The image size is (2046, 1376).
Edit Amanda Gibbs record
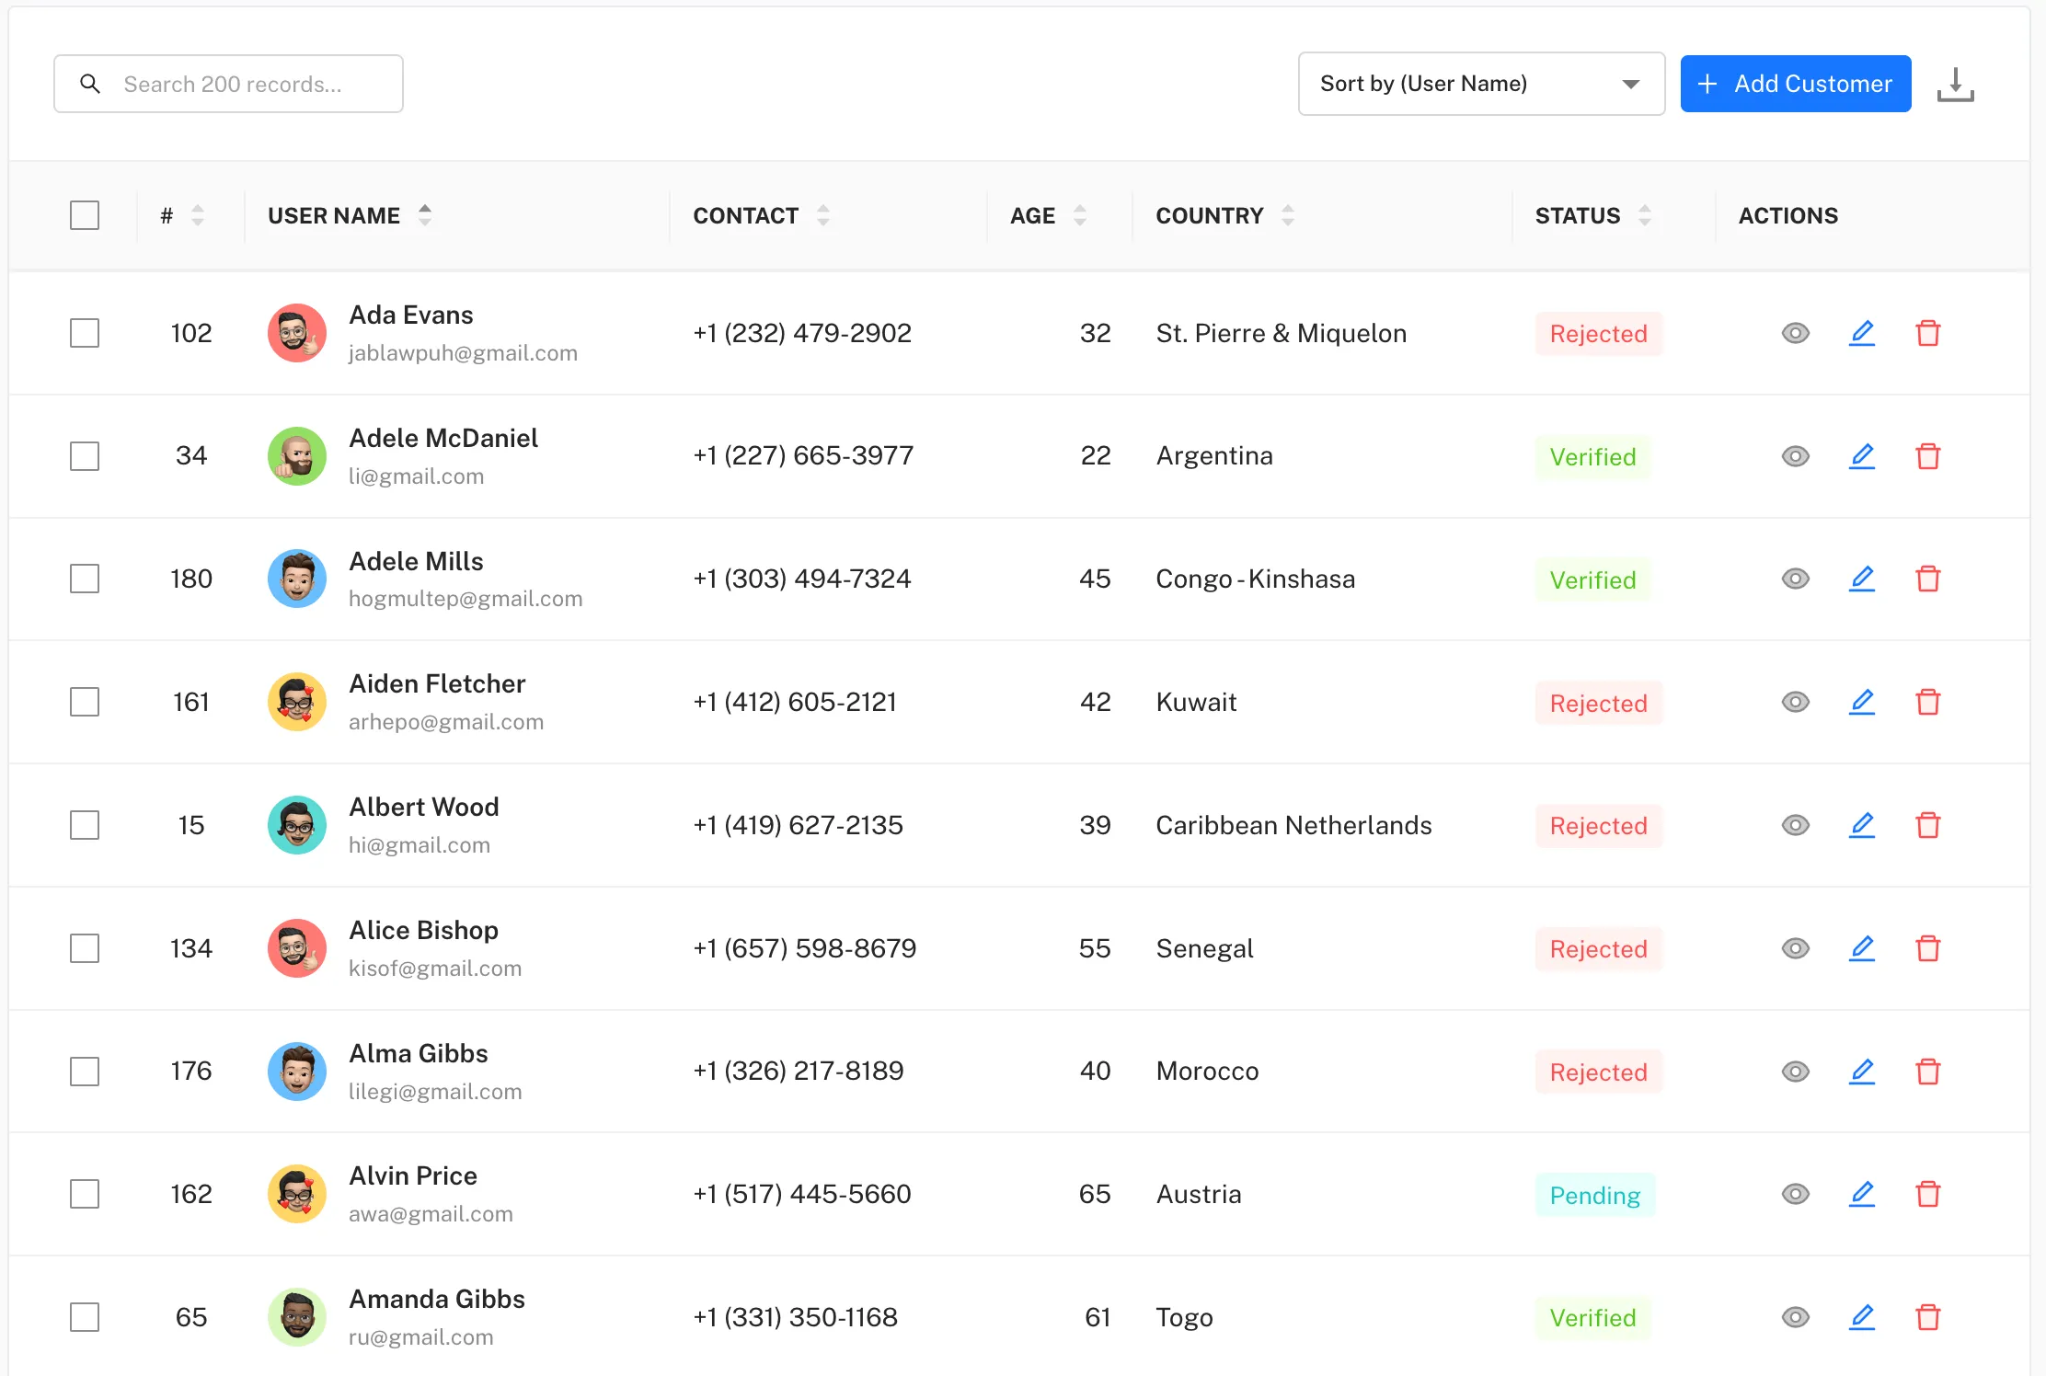(1861, 1317)
